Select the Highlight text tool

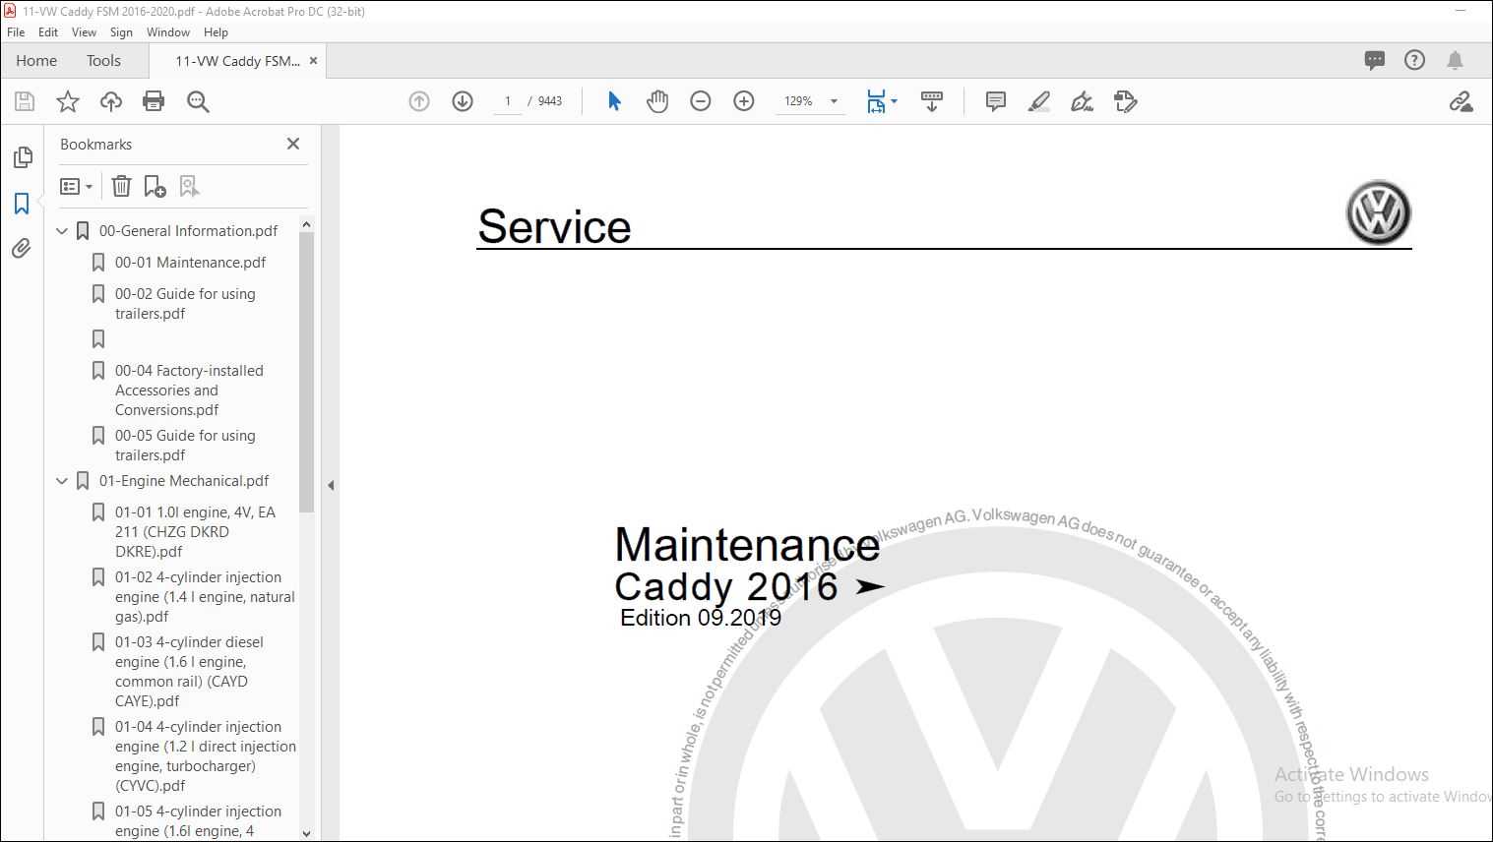pos(1039,101)
